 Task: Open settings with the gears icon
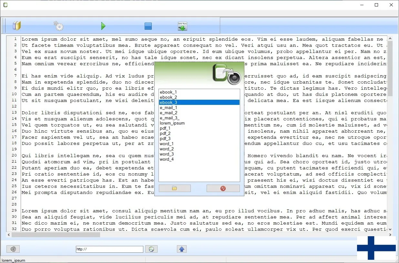tap(58, 26)
